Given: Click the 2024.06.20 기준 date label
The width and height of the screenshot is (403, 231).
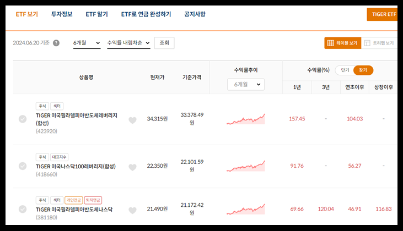Looking at the screenshot, I should (x=31, y=43).
